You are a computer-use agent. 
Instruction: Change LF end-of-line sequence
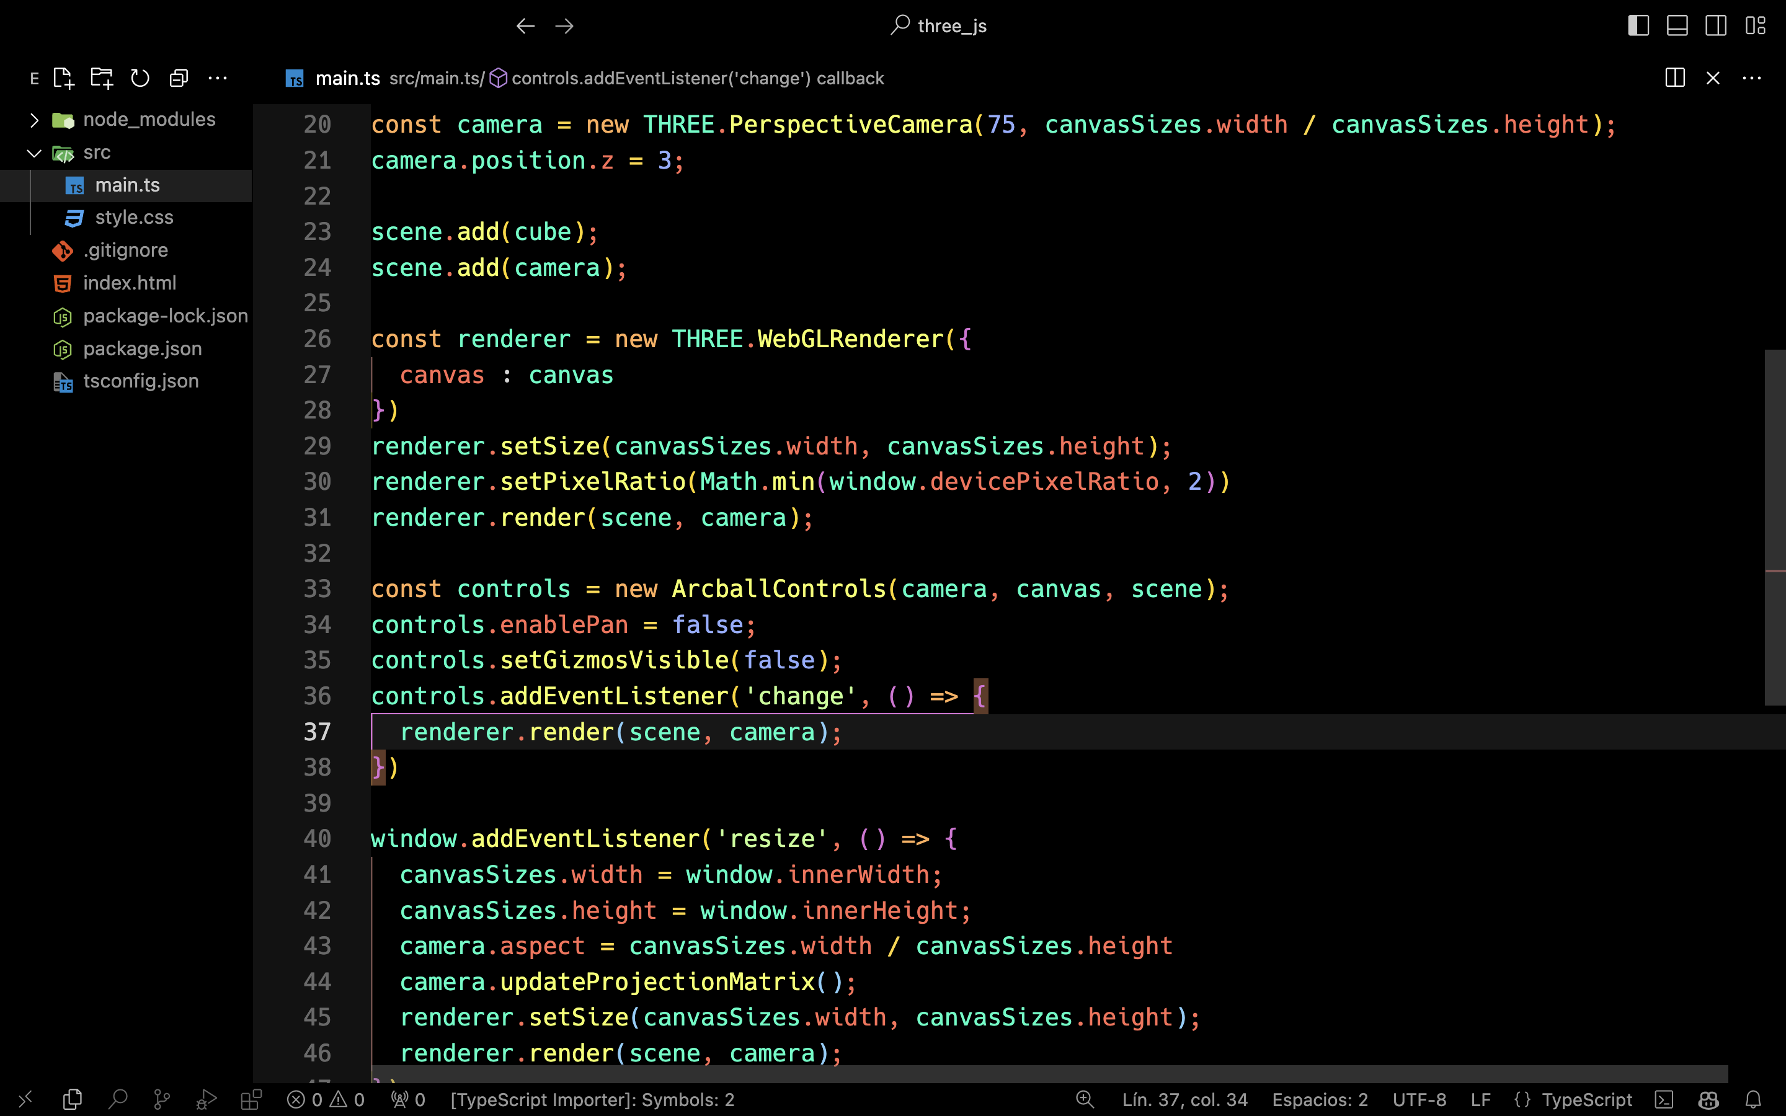1480,1100
